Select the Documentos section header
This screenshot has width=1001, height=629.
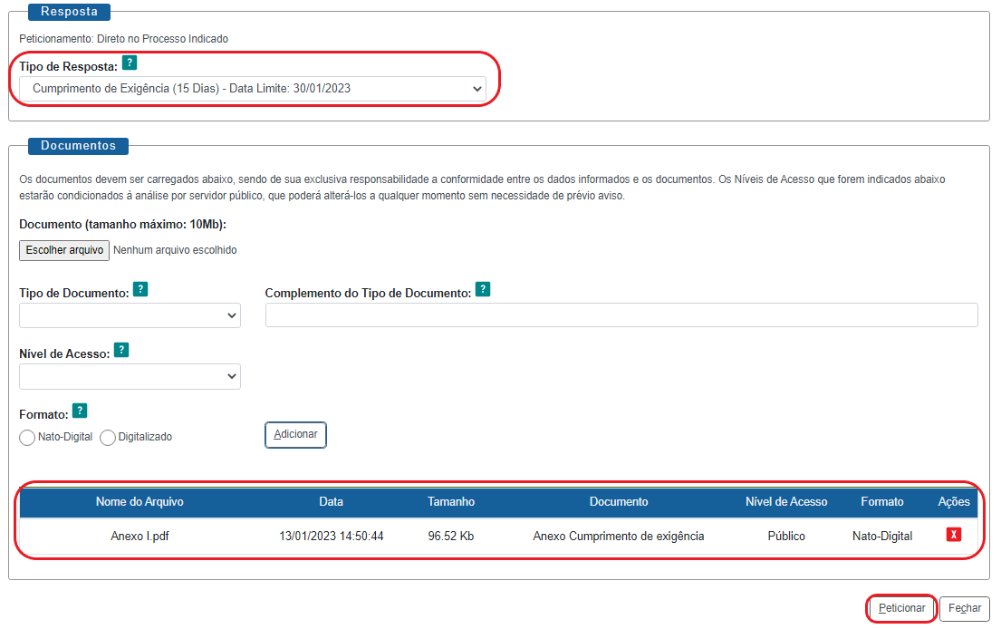(x=79, y=145)
